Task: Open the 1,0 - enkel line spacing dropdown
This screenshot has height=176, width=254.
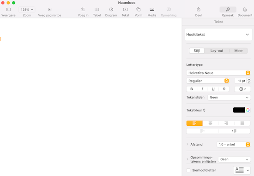Action: [234, 145]
